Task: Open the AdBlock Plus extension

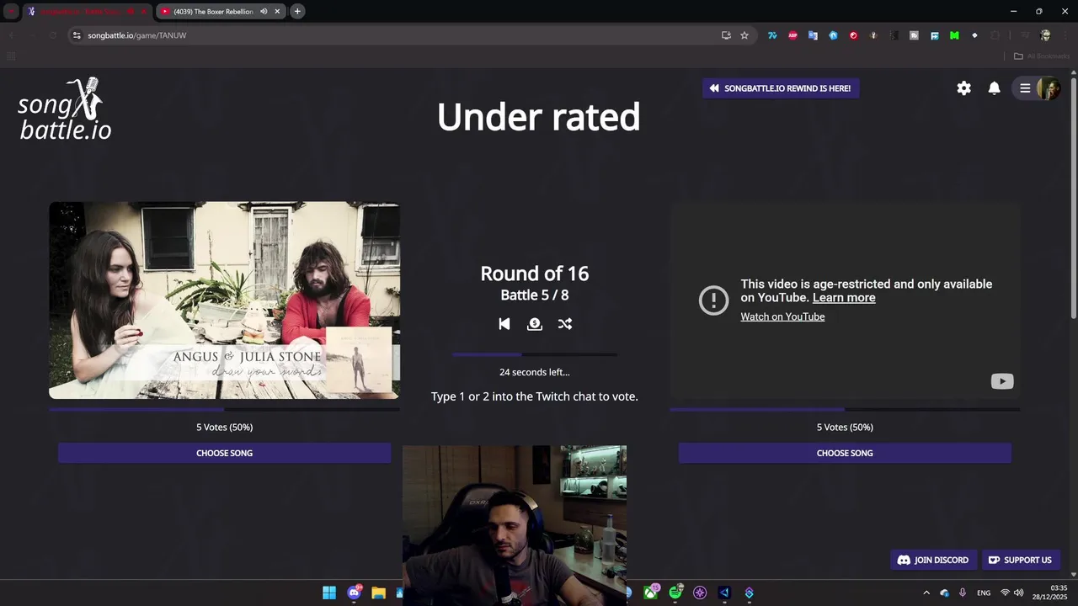Action: tap(792, 35)
